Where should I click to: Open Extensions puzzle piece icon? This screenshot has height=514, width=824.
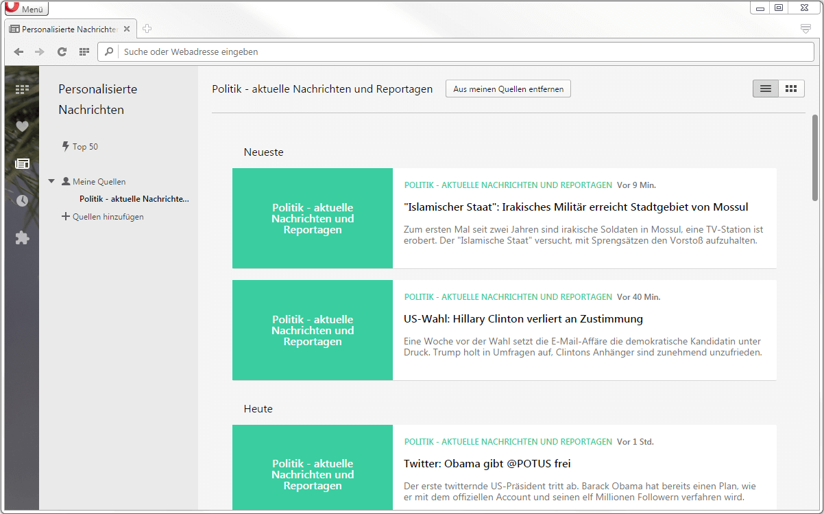[22, 237]
